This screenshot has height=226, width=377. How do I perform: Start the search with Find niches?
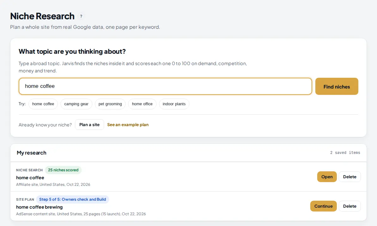[x=337, y=87]
